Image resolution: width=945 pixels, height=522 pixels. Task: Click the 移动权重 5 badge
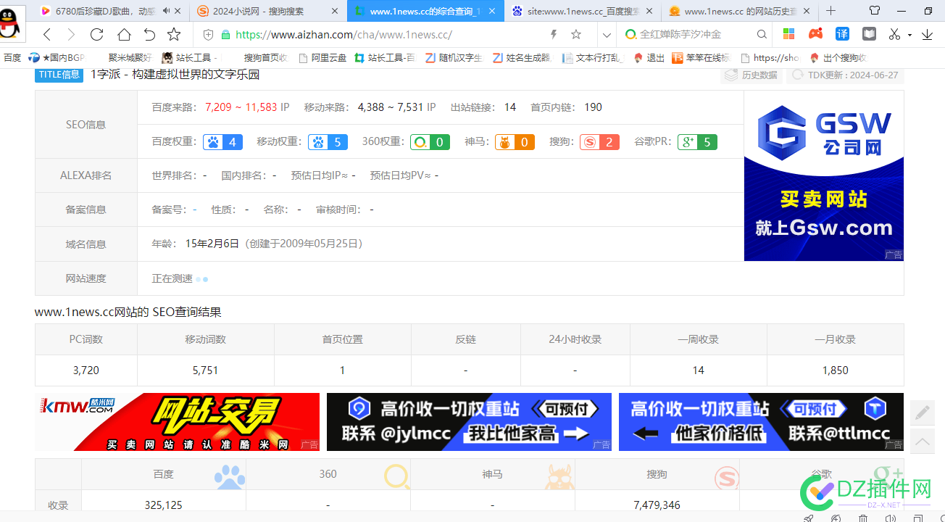[x=328, y=142]
